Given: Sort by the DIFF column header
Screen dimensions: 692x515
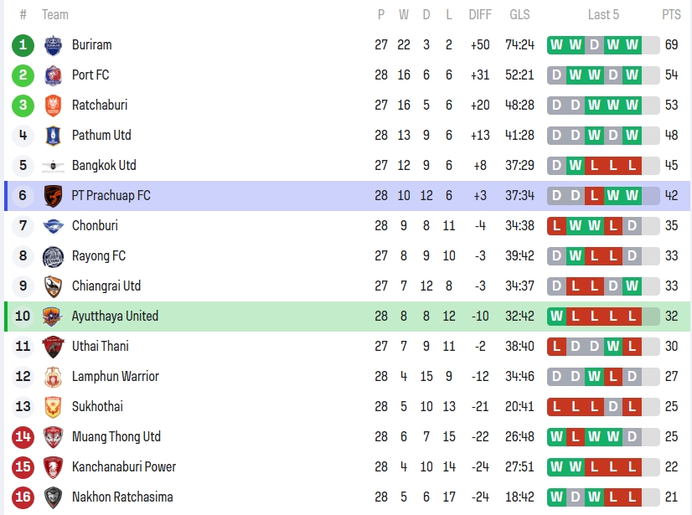Looking at the screenshot, I should [x=480, y=14].
